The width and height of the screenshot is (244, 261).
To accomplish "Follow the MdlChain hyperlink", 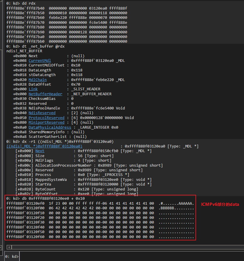I will pyautogui.click(x=37, y=80).
